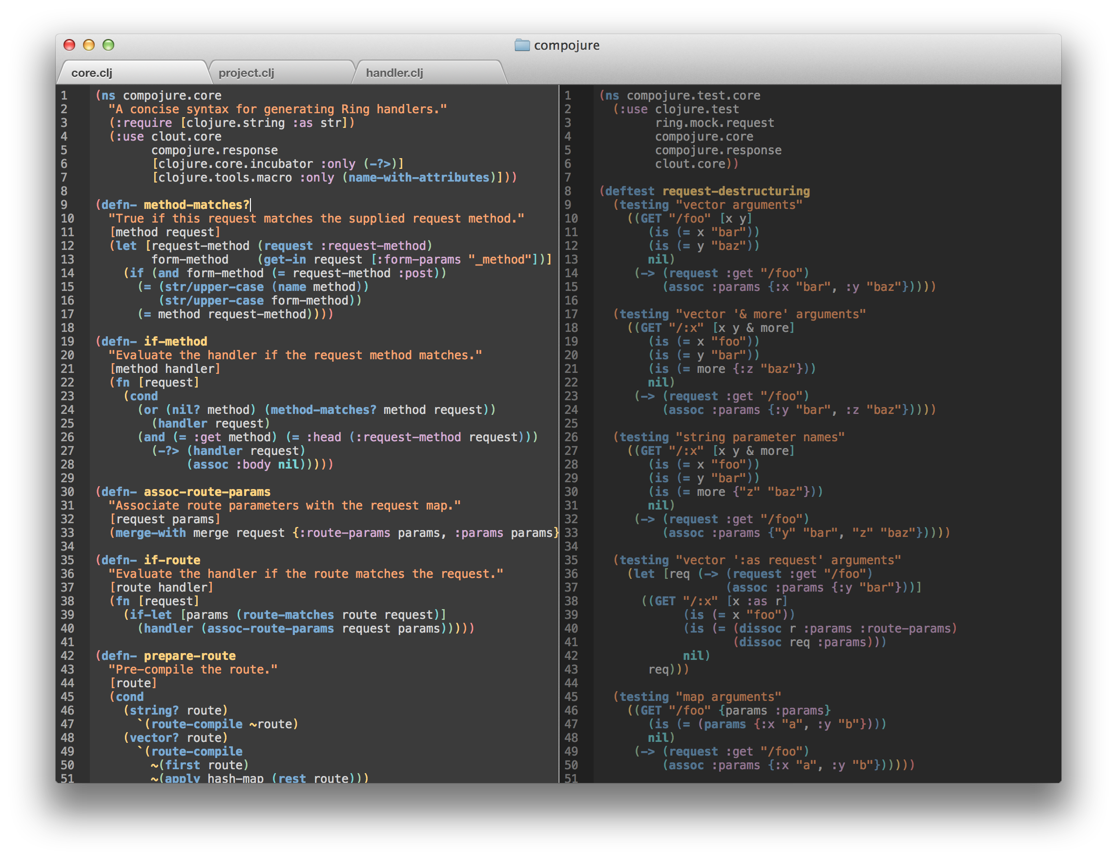
Task: Click line number 35 in right pane gutter
Action: coord(571,560)
